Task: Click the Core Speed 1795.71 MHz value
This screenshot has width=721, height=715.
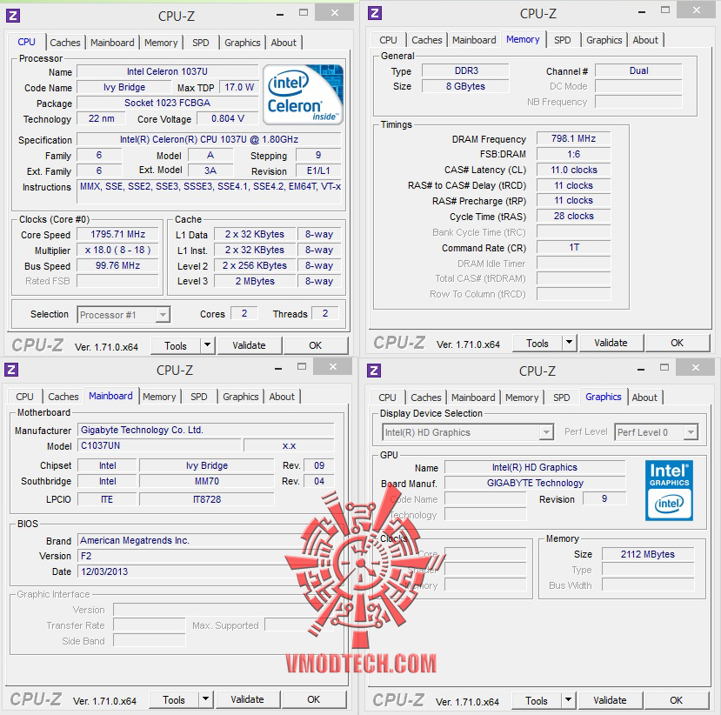Action: [x=117, y=235]
